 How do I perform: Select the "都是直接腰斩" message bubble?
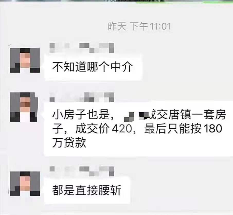point(87,190)
